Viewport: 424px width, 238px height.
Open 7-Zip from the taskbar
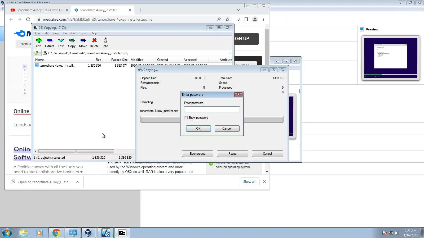[x=122, y=233]
